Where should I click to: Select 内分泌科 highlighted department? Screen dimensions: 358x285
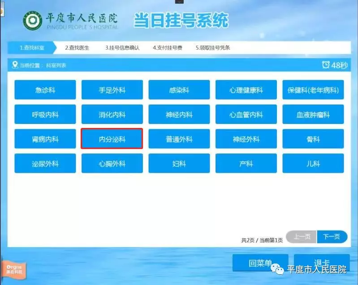coord(112,139)
